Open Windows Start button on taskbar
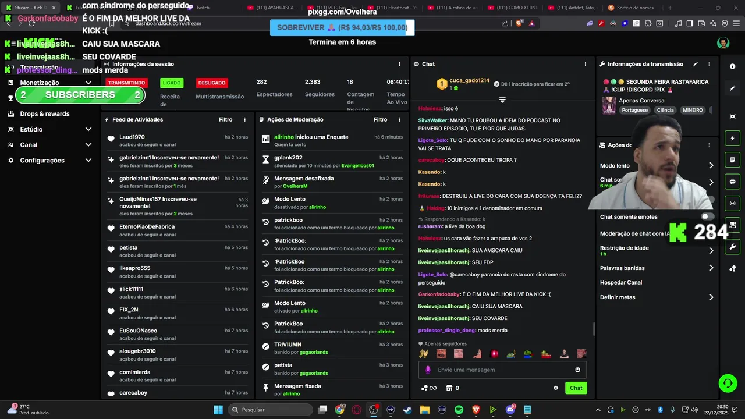Viewport: 745px width, 419px height. 218,410
